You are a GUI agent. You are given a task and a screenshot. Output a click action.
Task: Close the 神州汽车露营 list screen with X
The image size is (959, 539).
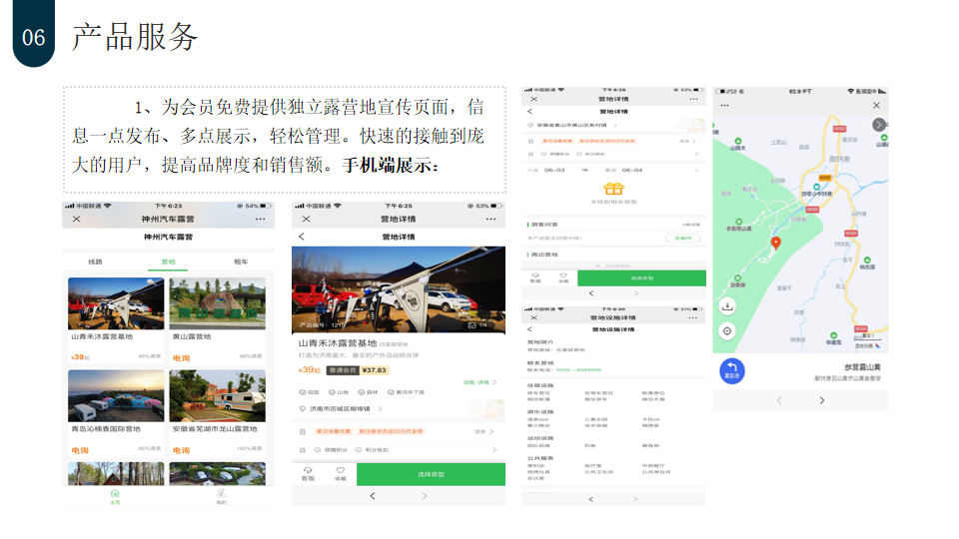[x=77, y=219]
